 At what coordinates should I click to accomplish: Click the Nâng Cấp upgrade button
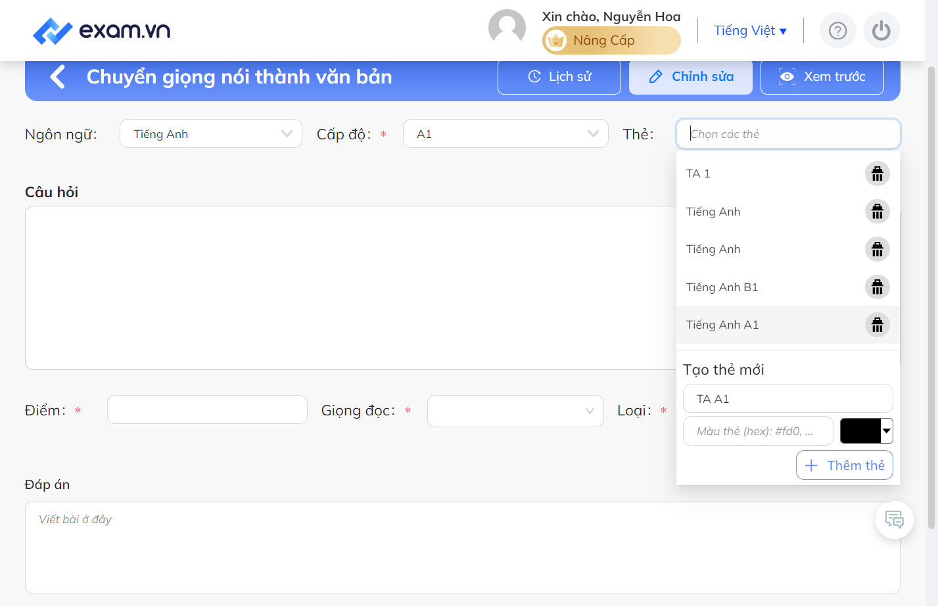[611, 40]
